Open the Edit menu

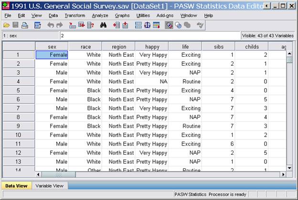21,16
